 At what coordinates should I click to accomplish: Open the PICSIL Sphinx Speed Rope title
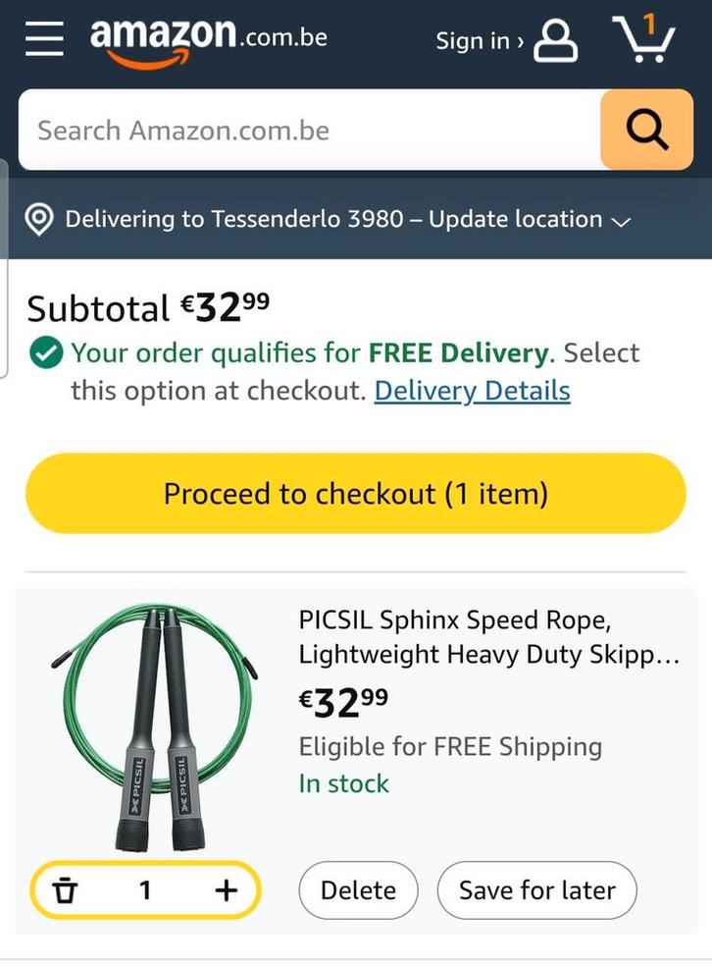(488, 637)
